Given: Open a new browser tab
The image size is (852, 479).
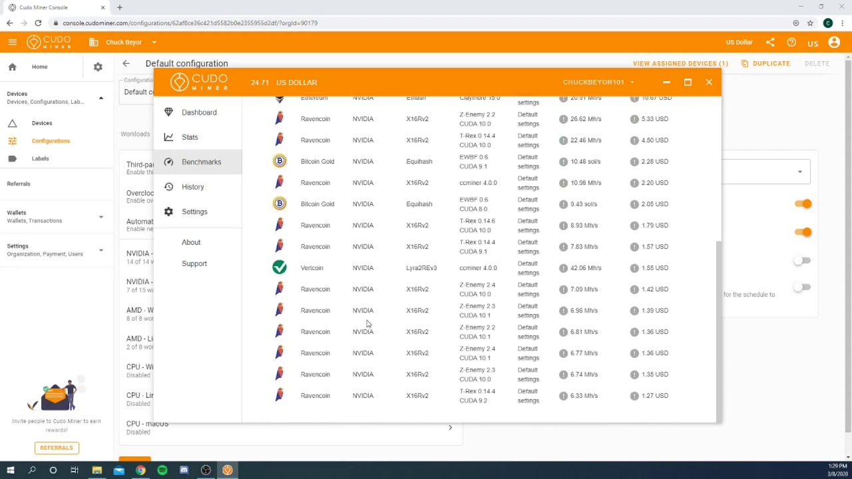Looking at the screenshot, I should [x=120, y=7].
